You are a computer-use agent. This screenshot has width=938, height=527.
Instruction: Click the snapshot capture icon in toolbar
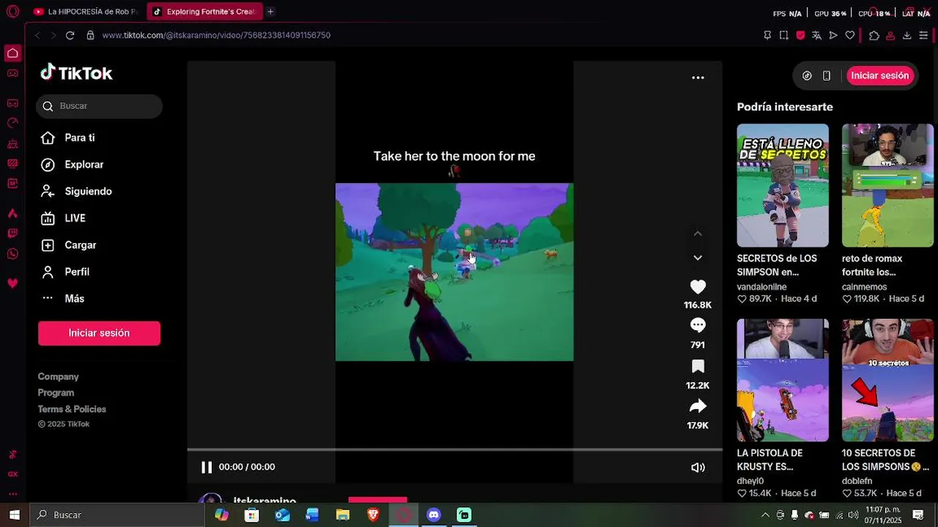tap(784, 35)
